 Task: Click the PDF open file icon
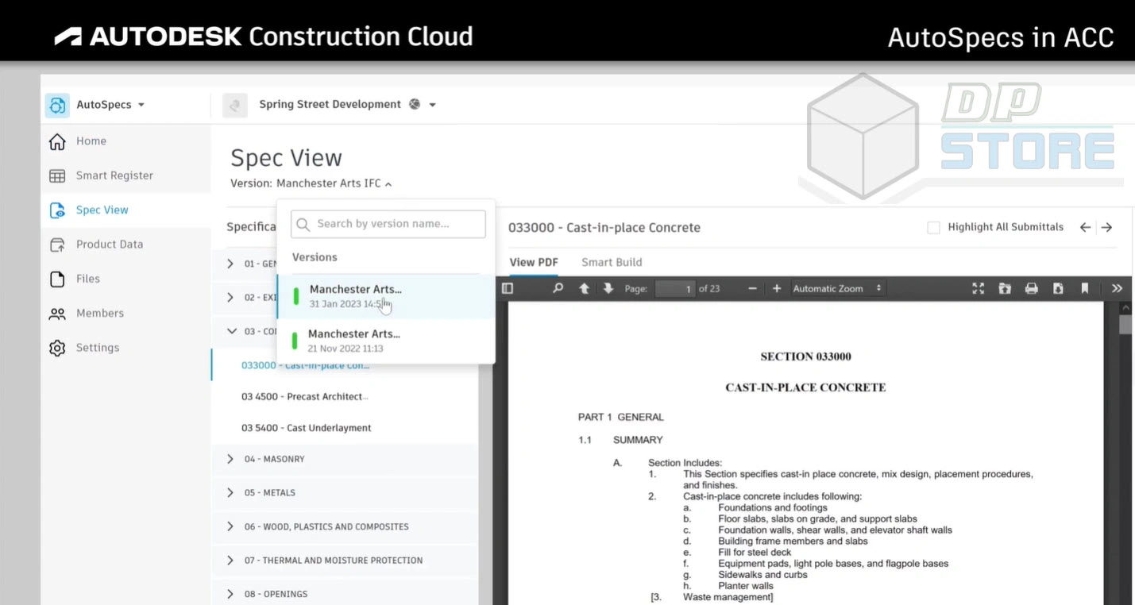click(x=1005, y=288)
